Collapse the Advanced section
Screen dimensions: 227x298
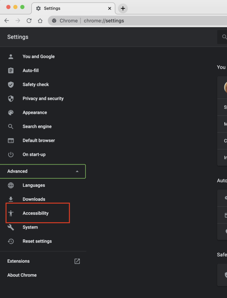(77, 171)
